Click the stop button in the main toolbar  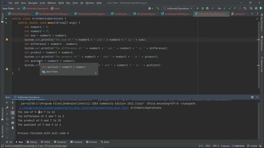click(213, 8)
